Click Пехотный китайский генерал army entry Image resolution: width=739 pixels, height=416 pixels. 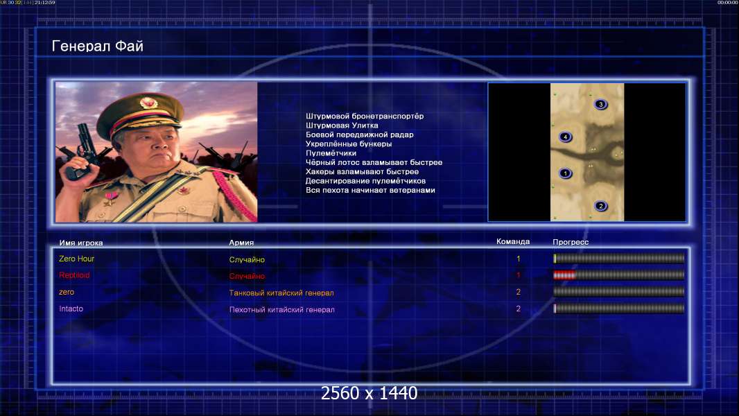[x=282, y=309]
